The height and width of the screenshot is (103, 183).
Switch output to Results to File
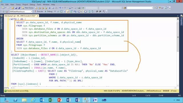point(85,11)
